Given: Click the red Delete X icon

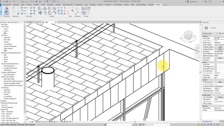Looking at the screenshot, I should (x=64, y=14).
